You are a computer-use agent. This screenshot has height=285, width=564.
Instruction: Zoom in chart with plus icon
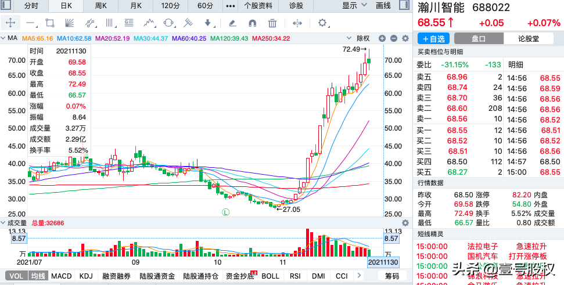click(x=382, y=38)
